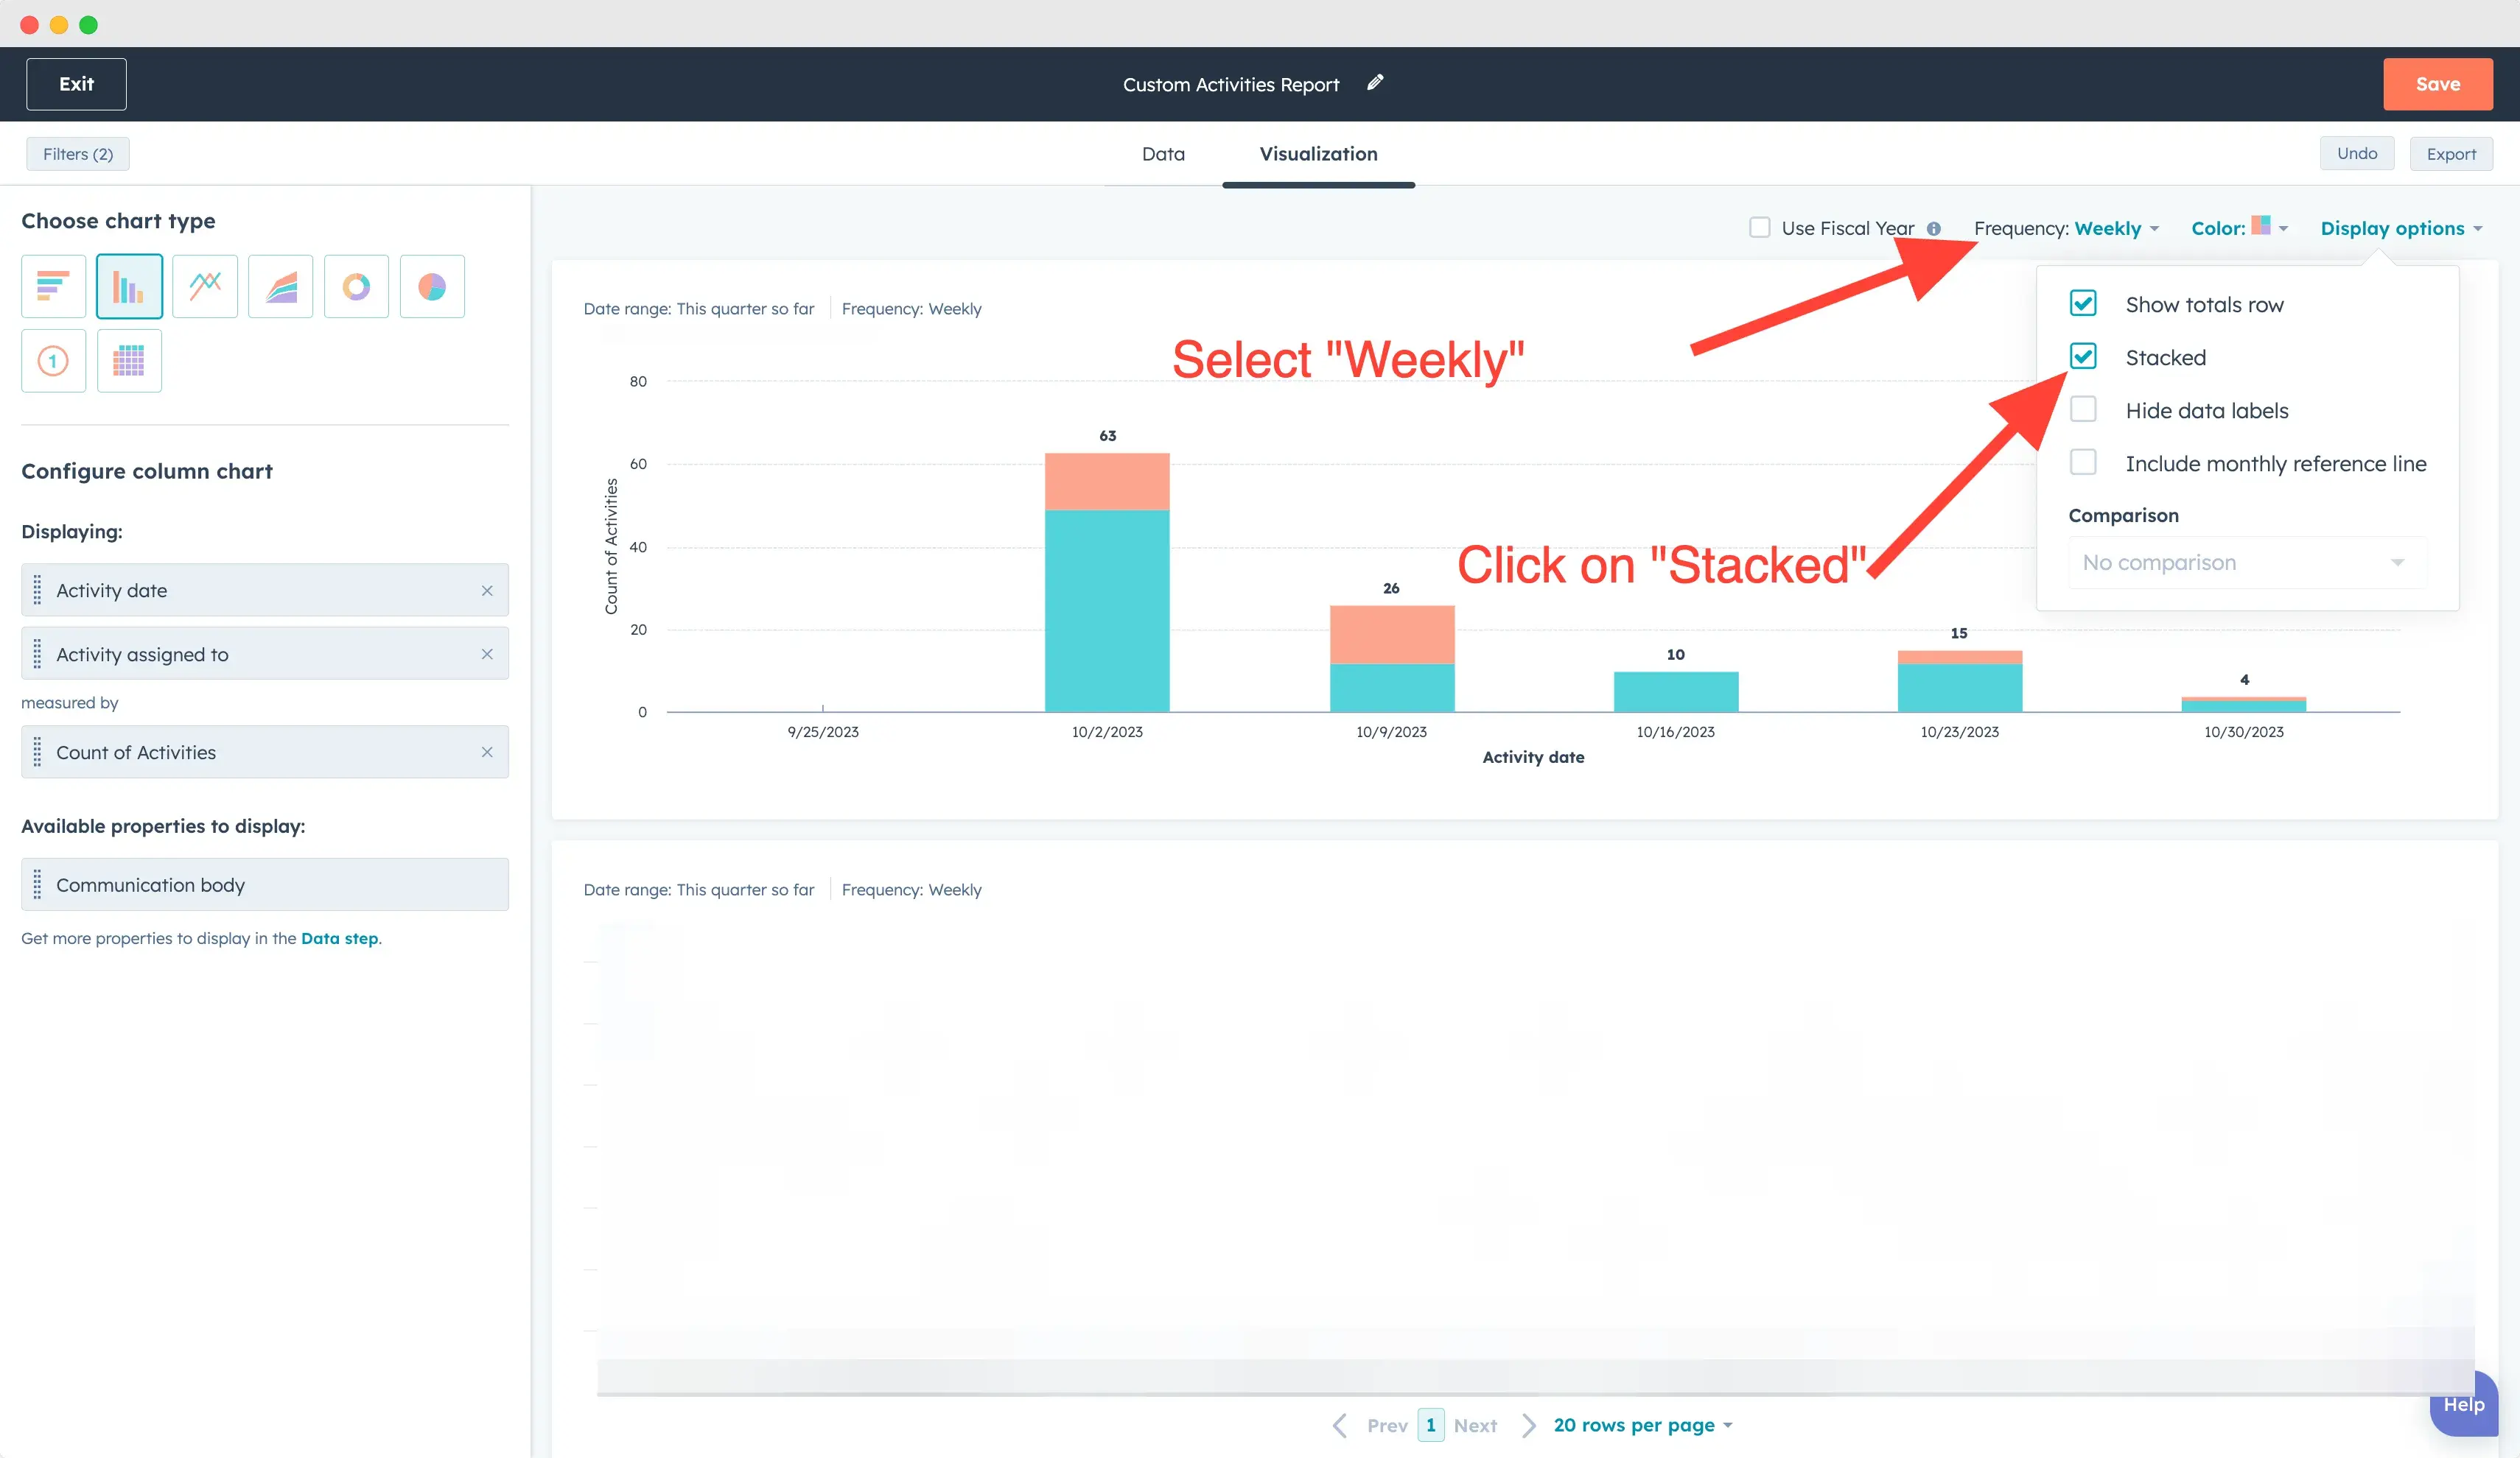The height and width of the screenshot is (1458, 2520).
Task: Click the Data step link
Action: click(339, 938)
